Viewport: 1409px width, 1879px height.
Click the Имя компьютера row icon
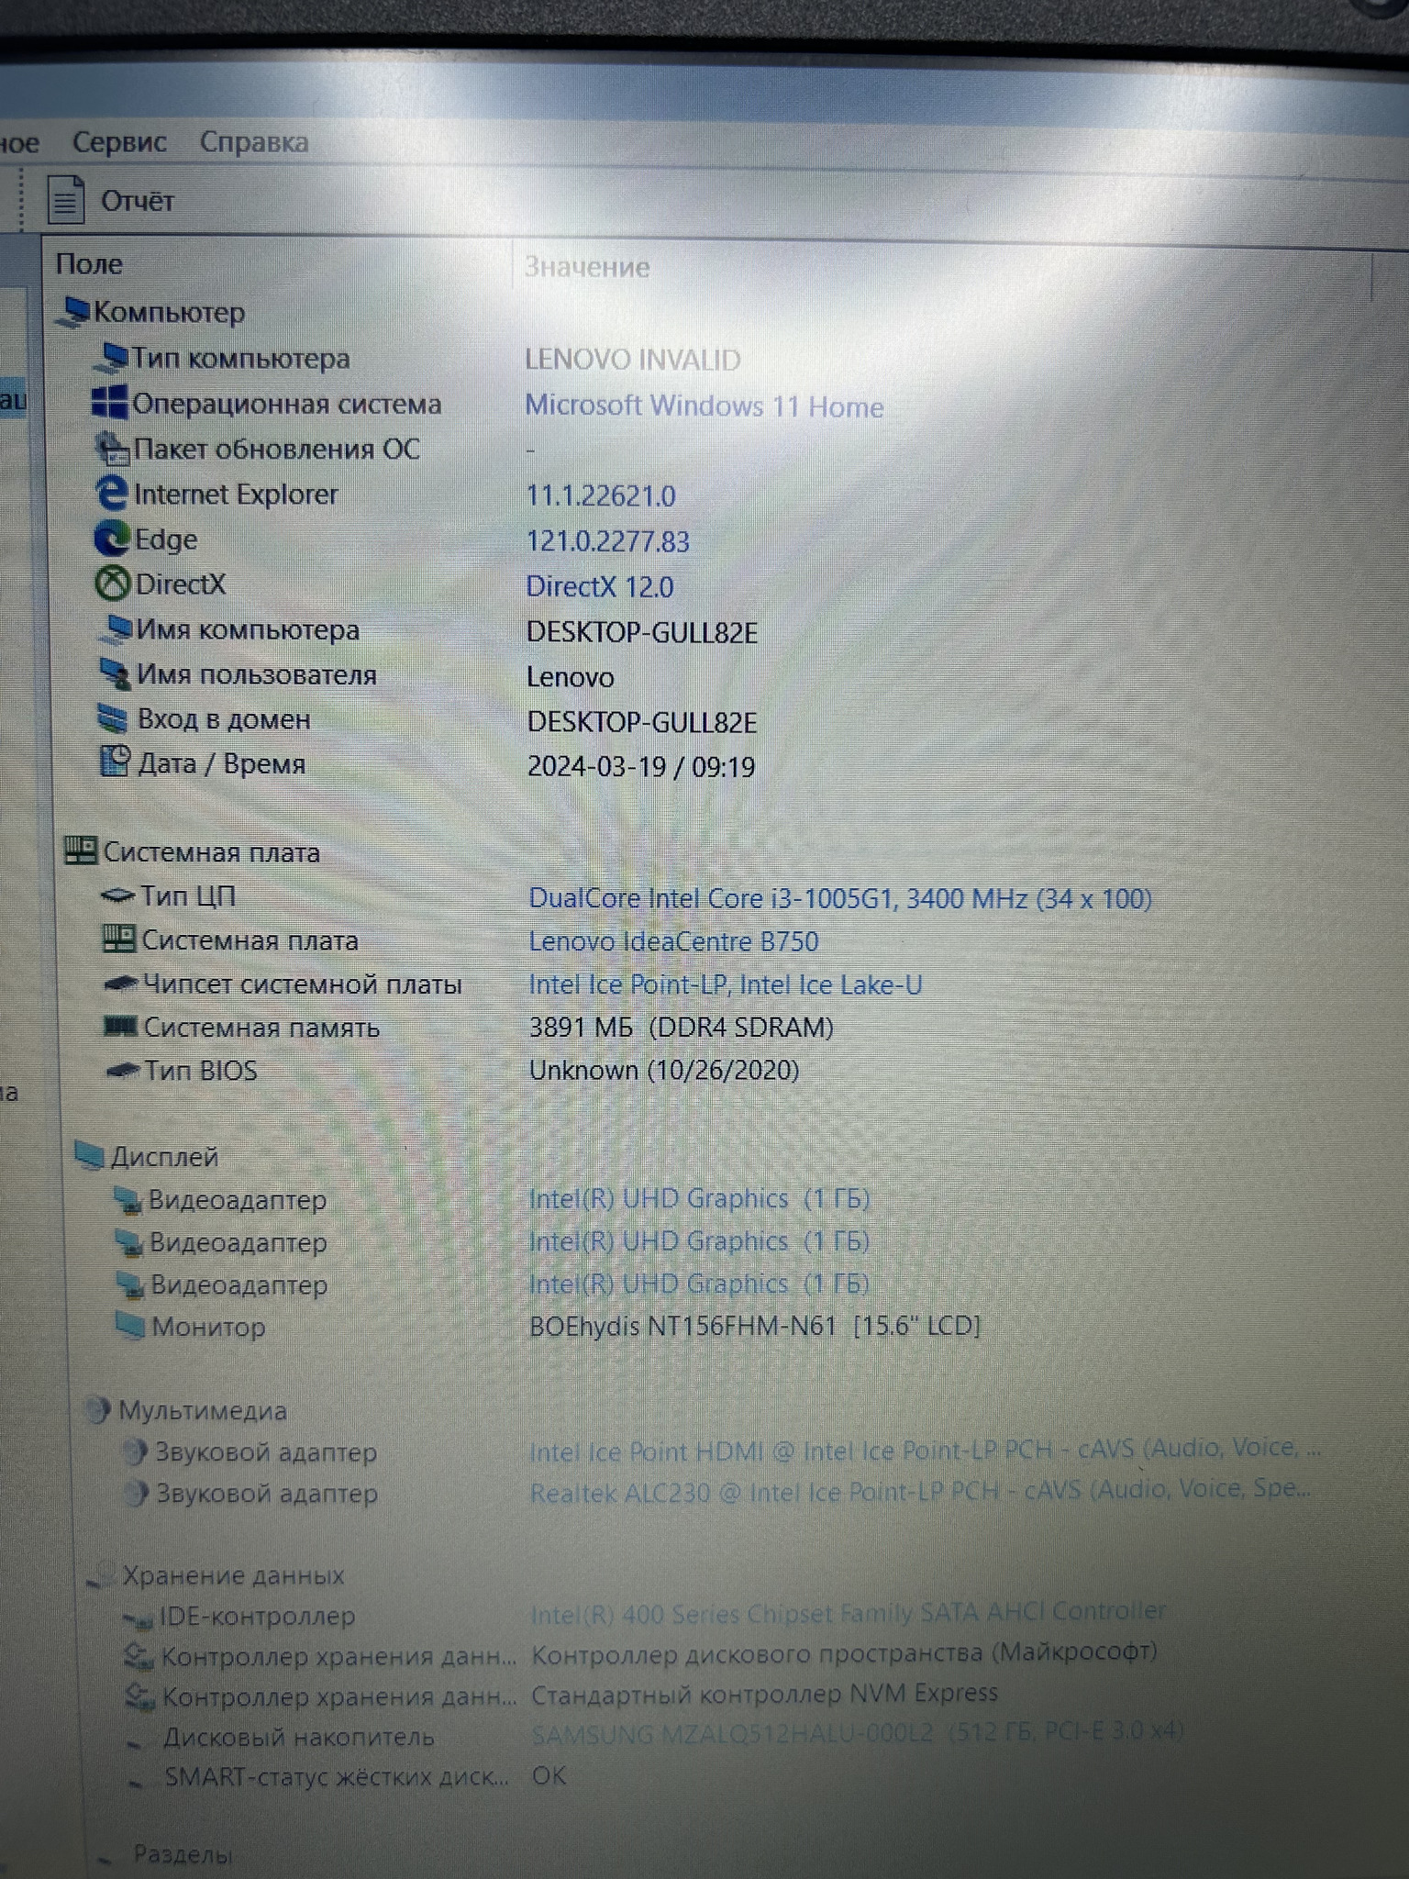(x=116, y=629)
